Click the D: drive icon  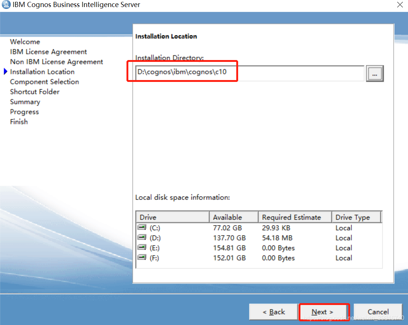click(142, 238)
